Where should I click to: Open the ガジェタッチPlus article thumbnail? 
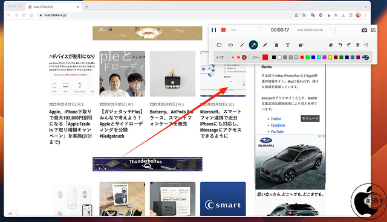[x=122, y=74]
